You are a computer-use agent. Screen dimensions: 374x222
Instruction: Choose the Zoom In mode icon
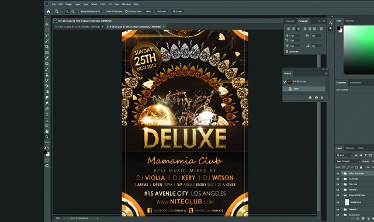point(67,12)
